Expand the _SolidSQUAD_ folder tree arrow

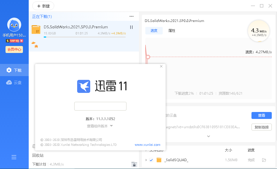(x=146, y=160)
